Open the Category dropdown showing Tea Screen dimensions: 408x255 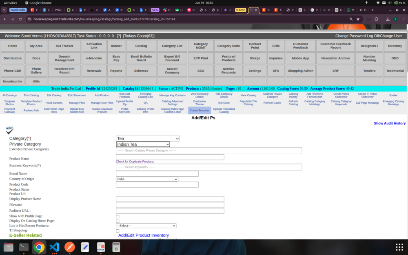pyautogui.click(x=148, y=138)
